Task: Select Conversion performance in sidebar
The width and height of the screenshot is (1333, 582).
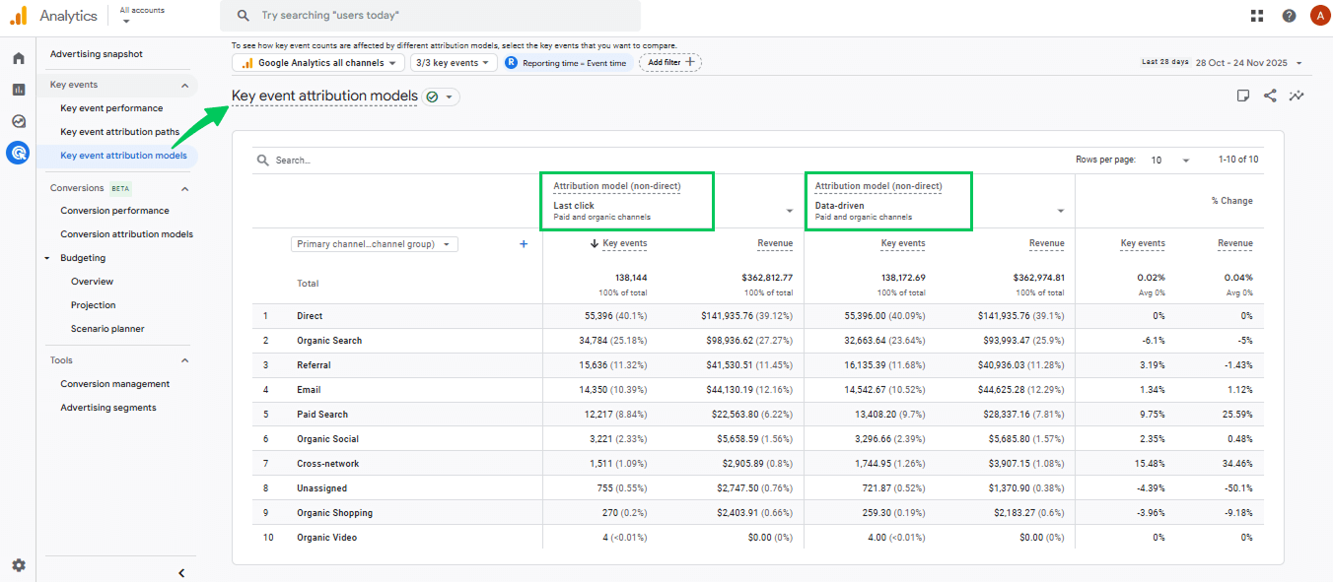Action: (x=114, y=211)
